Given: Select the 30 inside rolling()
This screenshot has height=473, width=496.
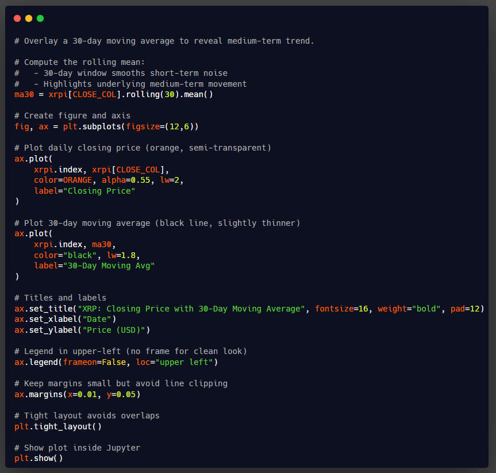Looking at the screenshot, I should click(170, 94).
